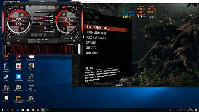199x112 pixels.
Task: Select QUIT GAME menu entry
Action: 92,53
